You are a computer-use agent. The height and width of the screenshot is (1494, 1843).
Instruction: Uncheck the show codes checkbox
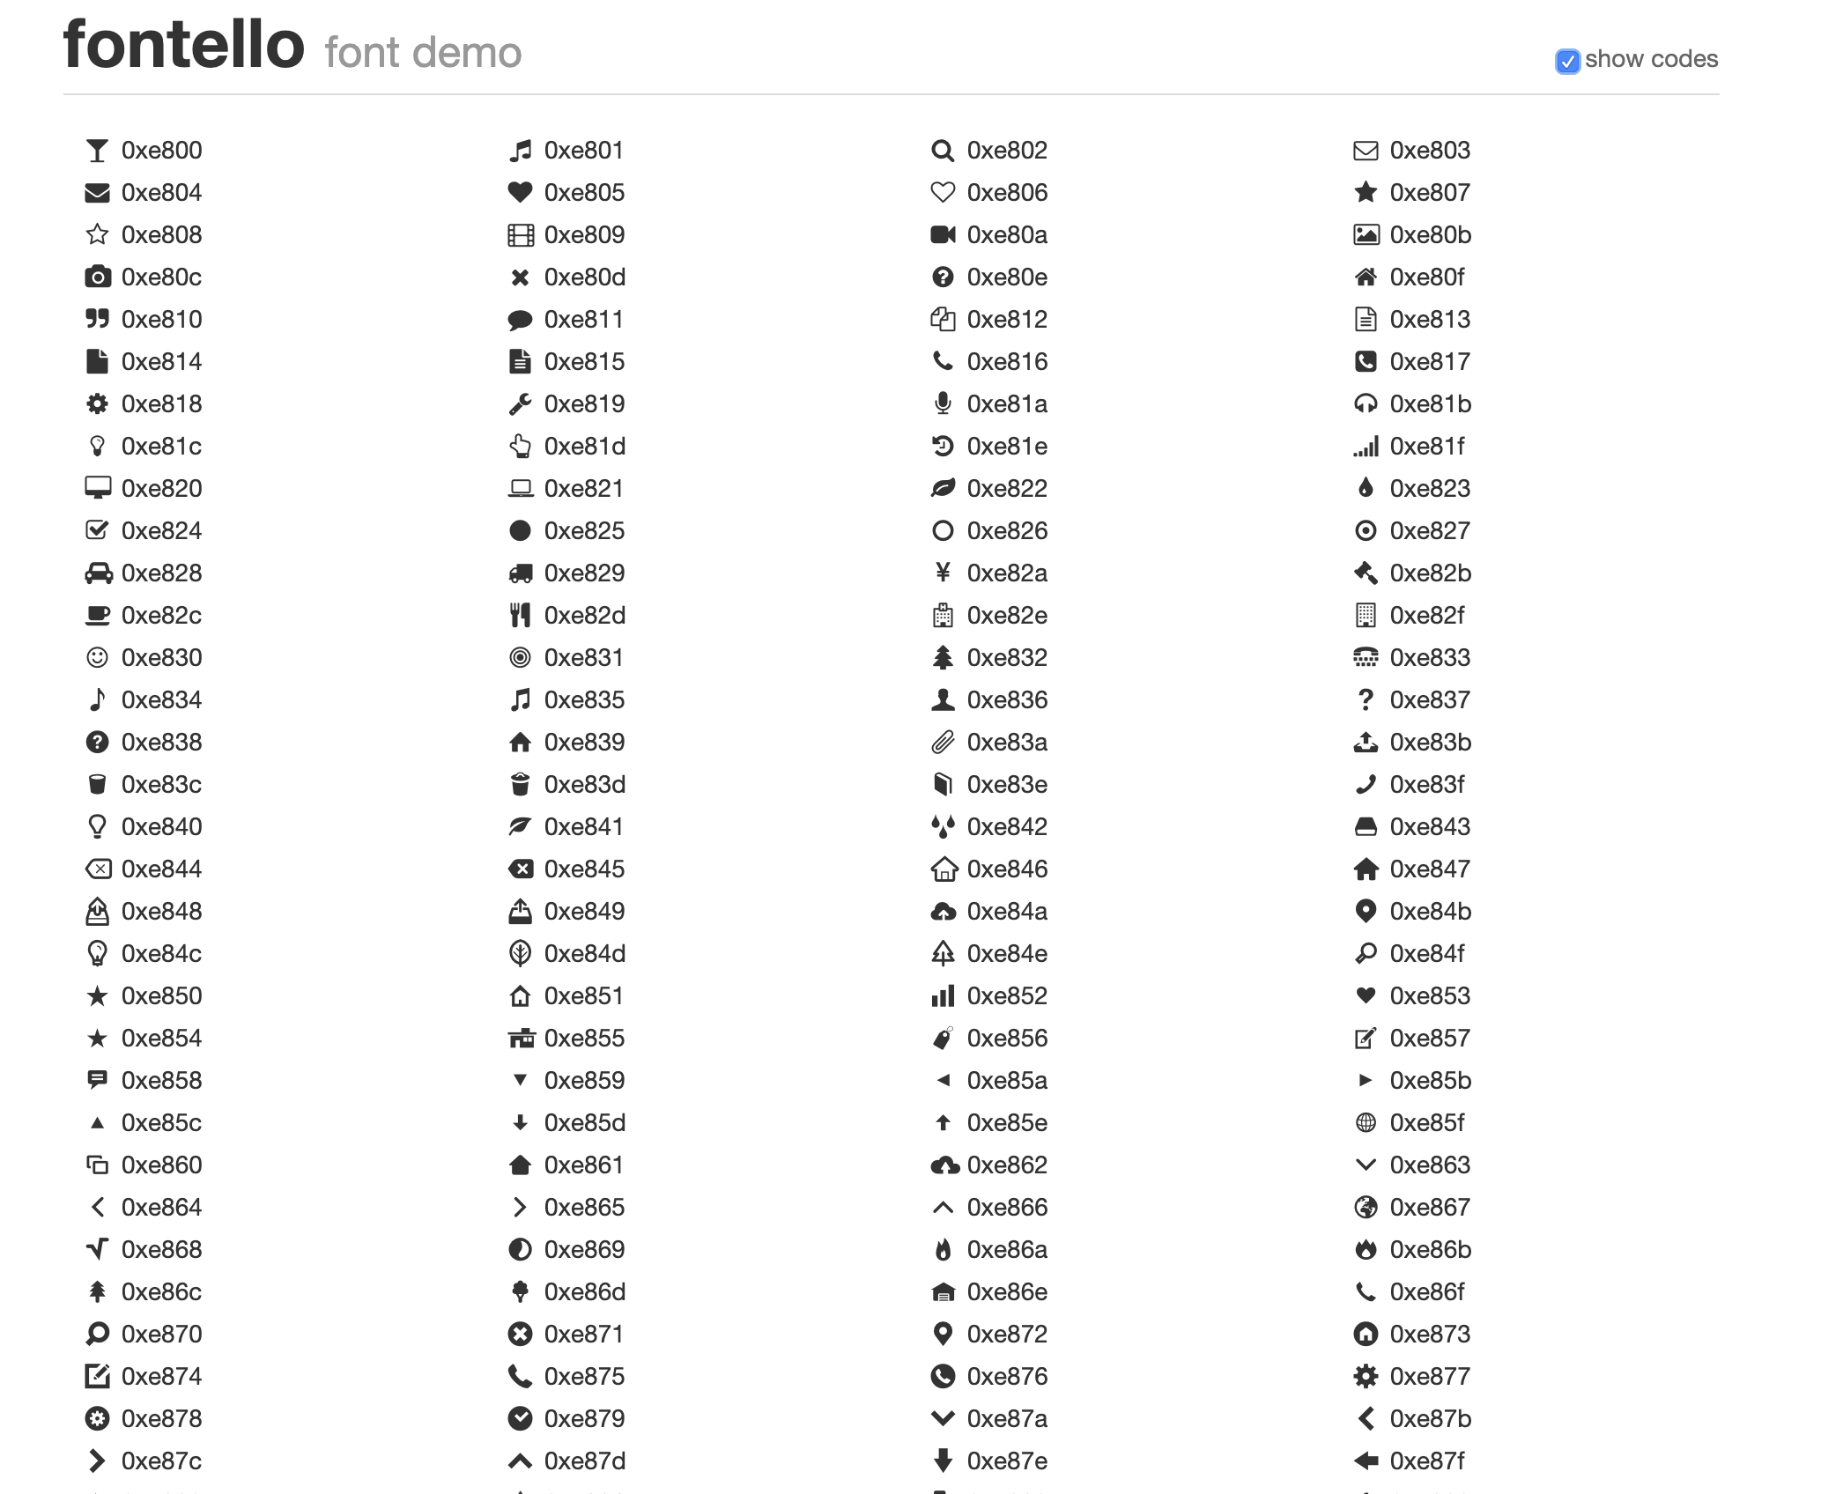(1567, 61)
